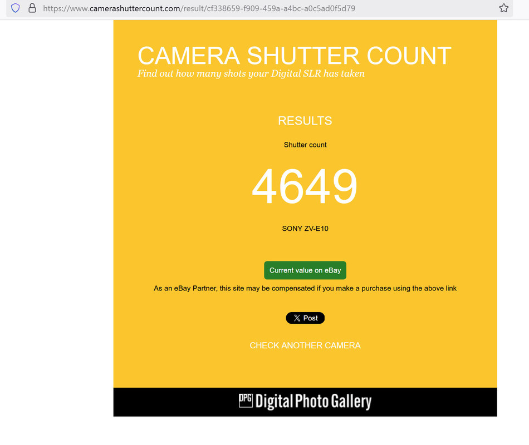Screen dimensions: 529x445
Task: Click the 'Find out how many shots' tagline
Action: coord(251,73)
